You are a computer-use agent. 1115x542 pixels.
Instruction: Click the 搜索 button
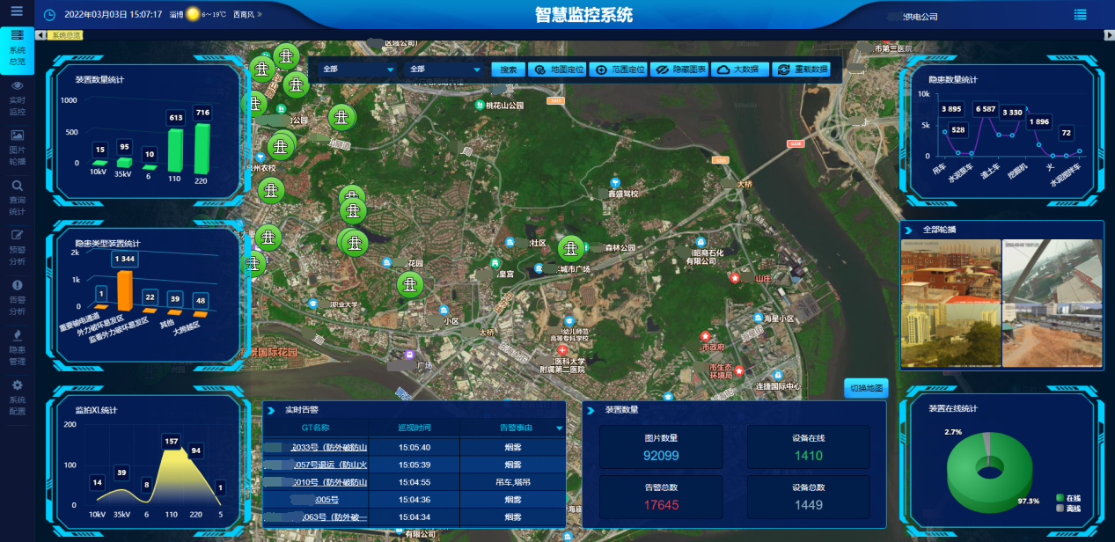[508, 70]
